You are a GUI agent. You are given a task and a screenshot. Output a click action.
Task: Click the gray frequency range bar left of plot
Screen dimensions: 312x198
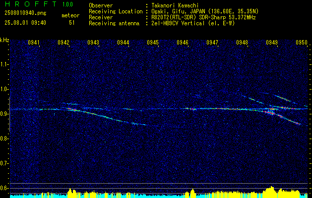[x=9, y=114]
